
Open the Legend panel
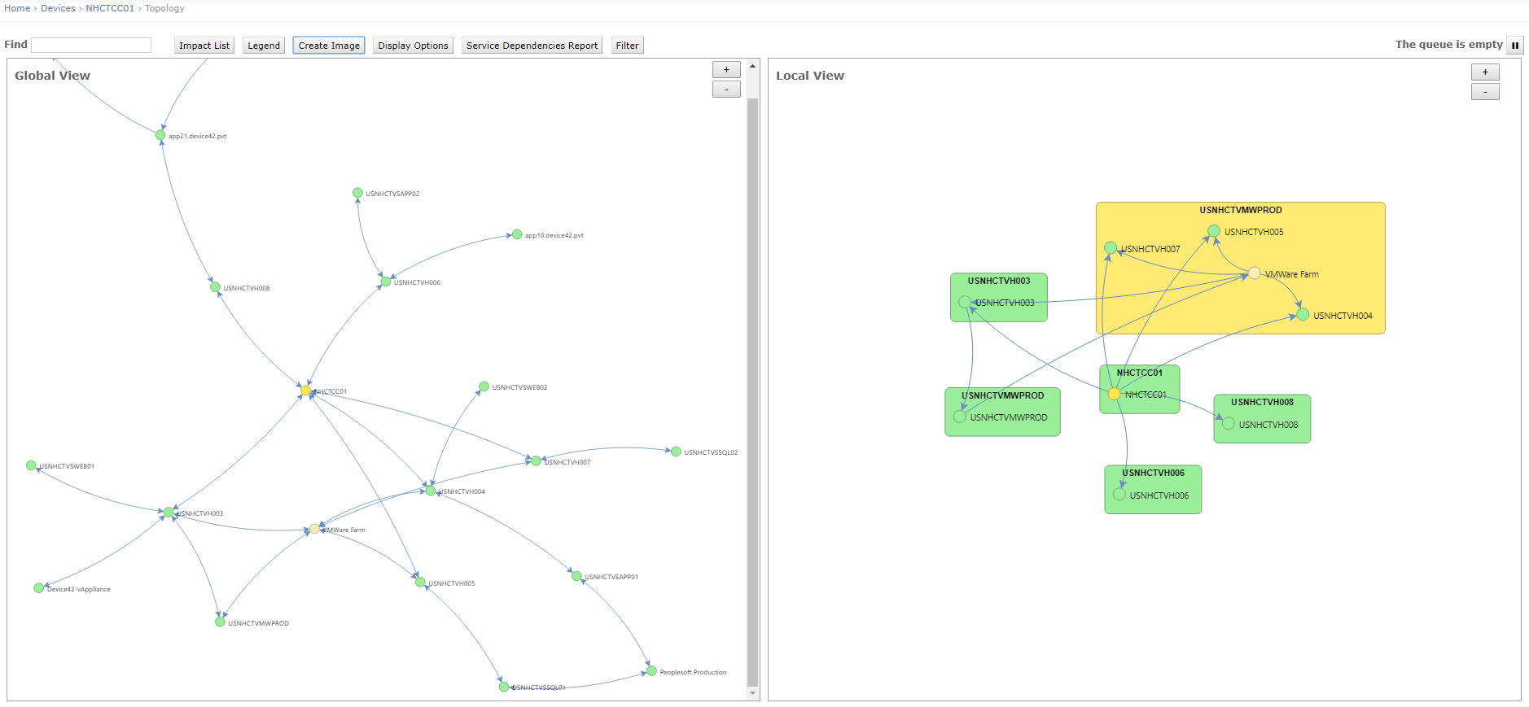(x=264, y=46)
